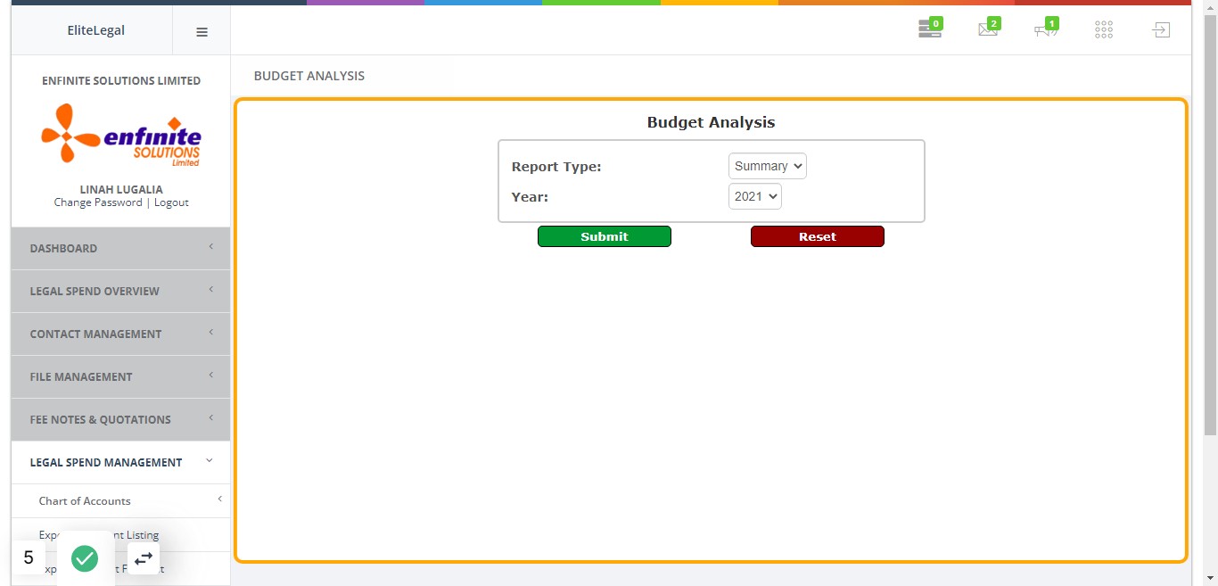Click the Budget Analysis form heading
Screen dimensions: 1218x586
(x=711, y=122)
